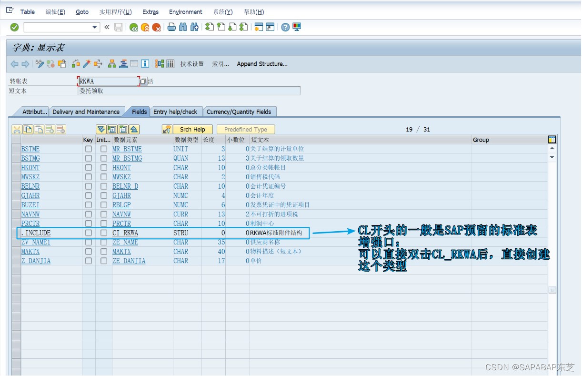Open the Find (binoculars) icon

[183, 27]
